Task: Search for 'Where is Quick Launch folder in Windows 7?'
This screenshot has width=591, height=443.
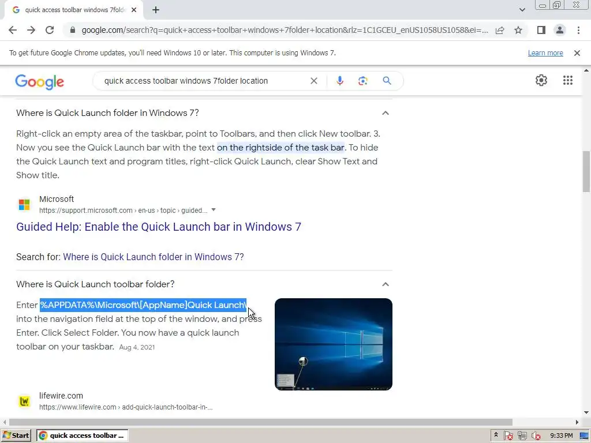Action: pos(154,257)
